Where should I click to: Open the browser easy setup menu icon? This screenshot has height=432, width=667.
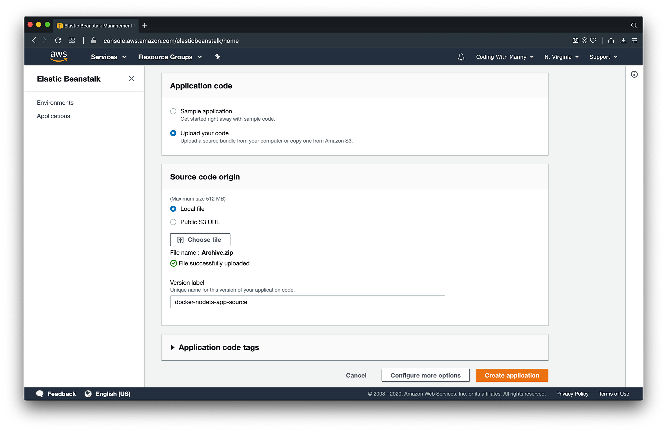pos(635,40)
